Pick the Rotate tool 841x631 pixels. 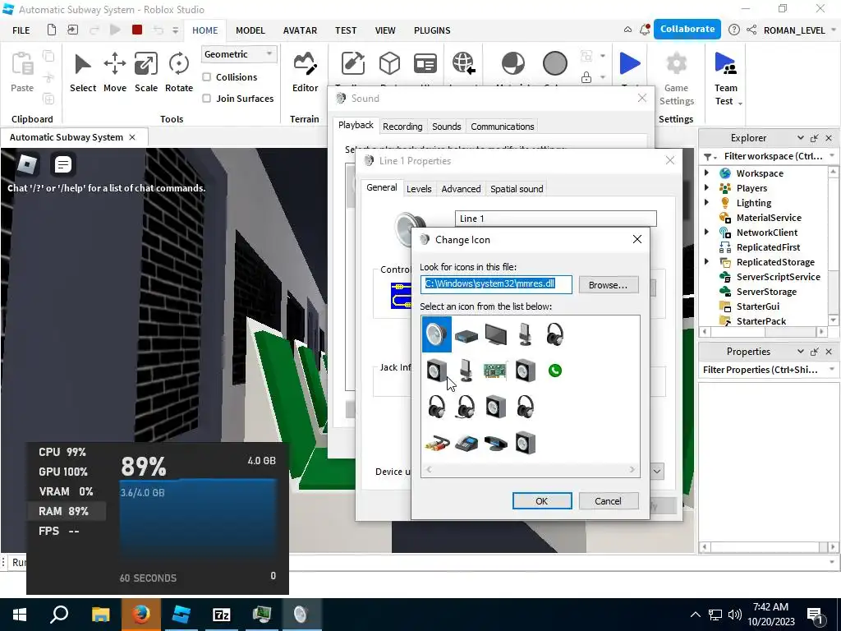tap(178, 73)
